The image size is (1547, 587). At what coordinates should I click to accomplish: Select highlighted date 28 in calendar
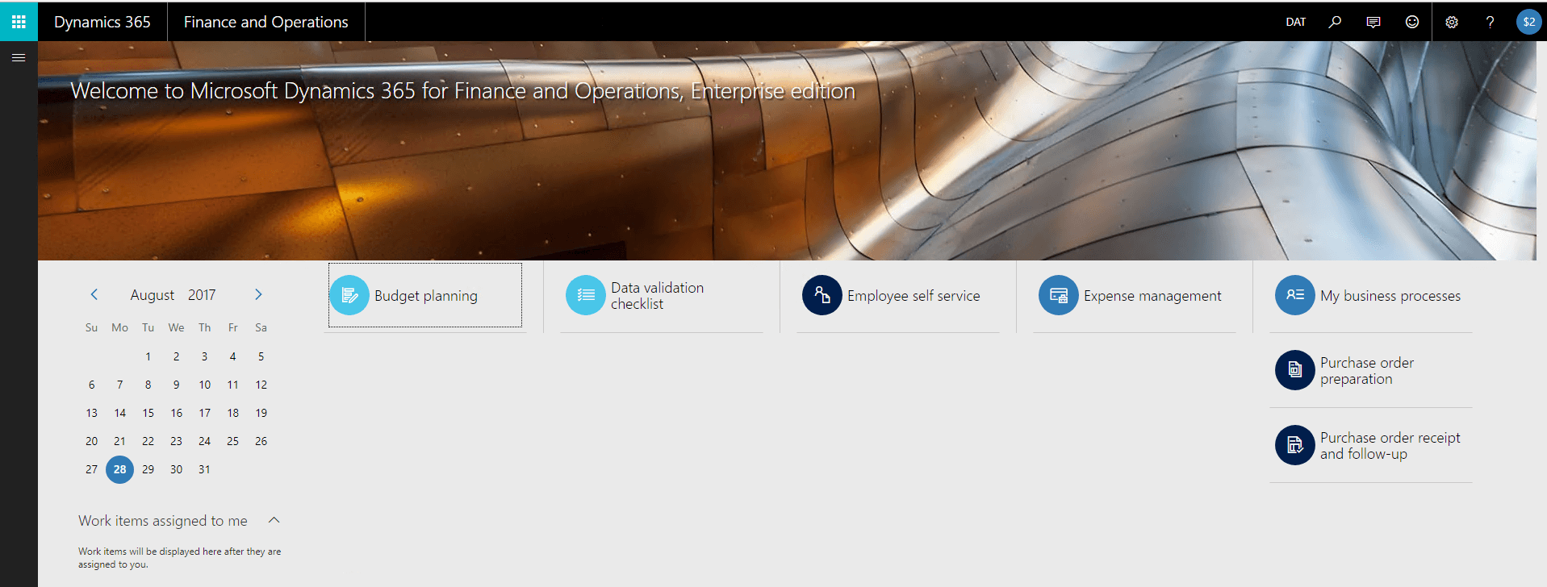point(119,469)
